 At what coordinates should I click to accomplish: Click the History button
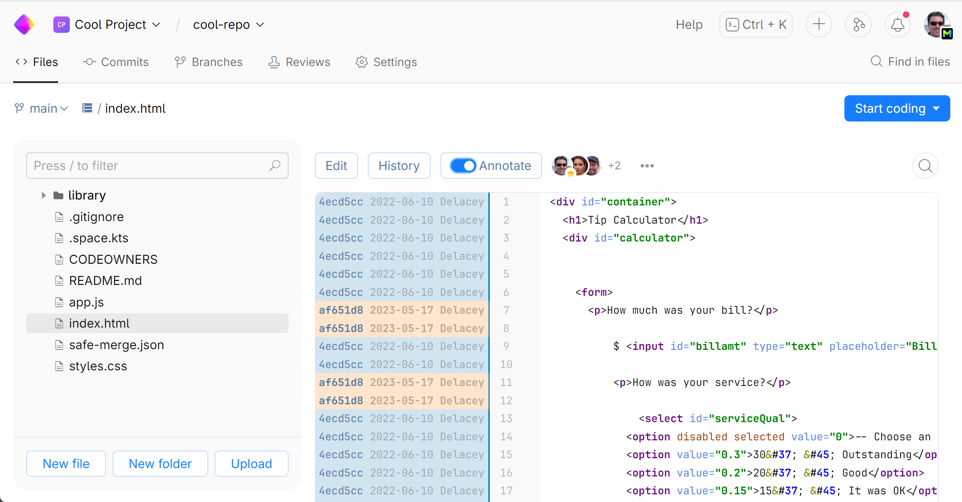coord(399,166)
